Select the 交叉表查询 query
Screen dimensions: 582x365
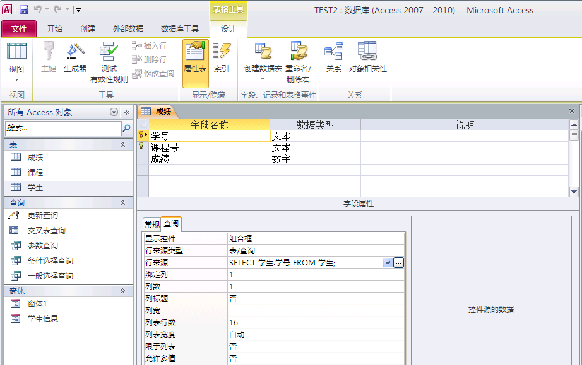(x=69, y=231)
